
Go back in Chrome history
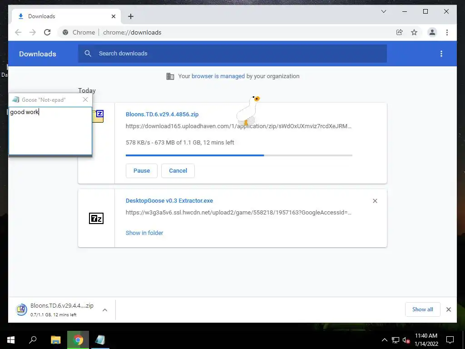18,32
